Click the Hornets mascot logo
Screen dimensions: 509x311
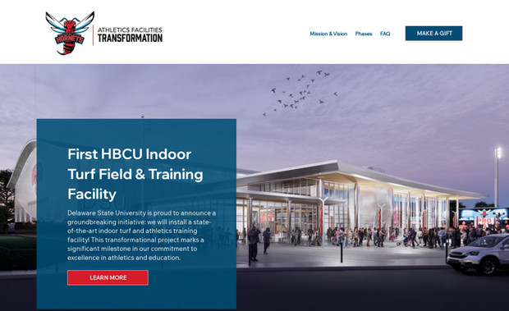70,33
